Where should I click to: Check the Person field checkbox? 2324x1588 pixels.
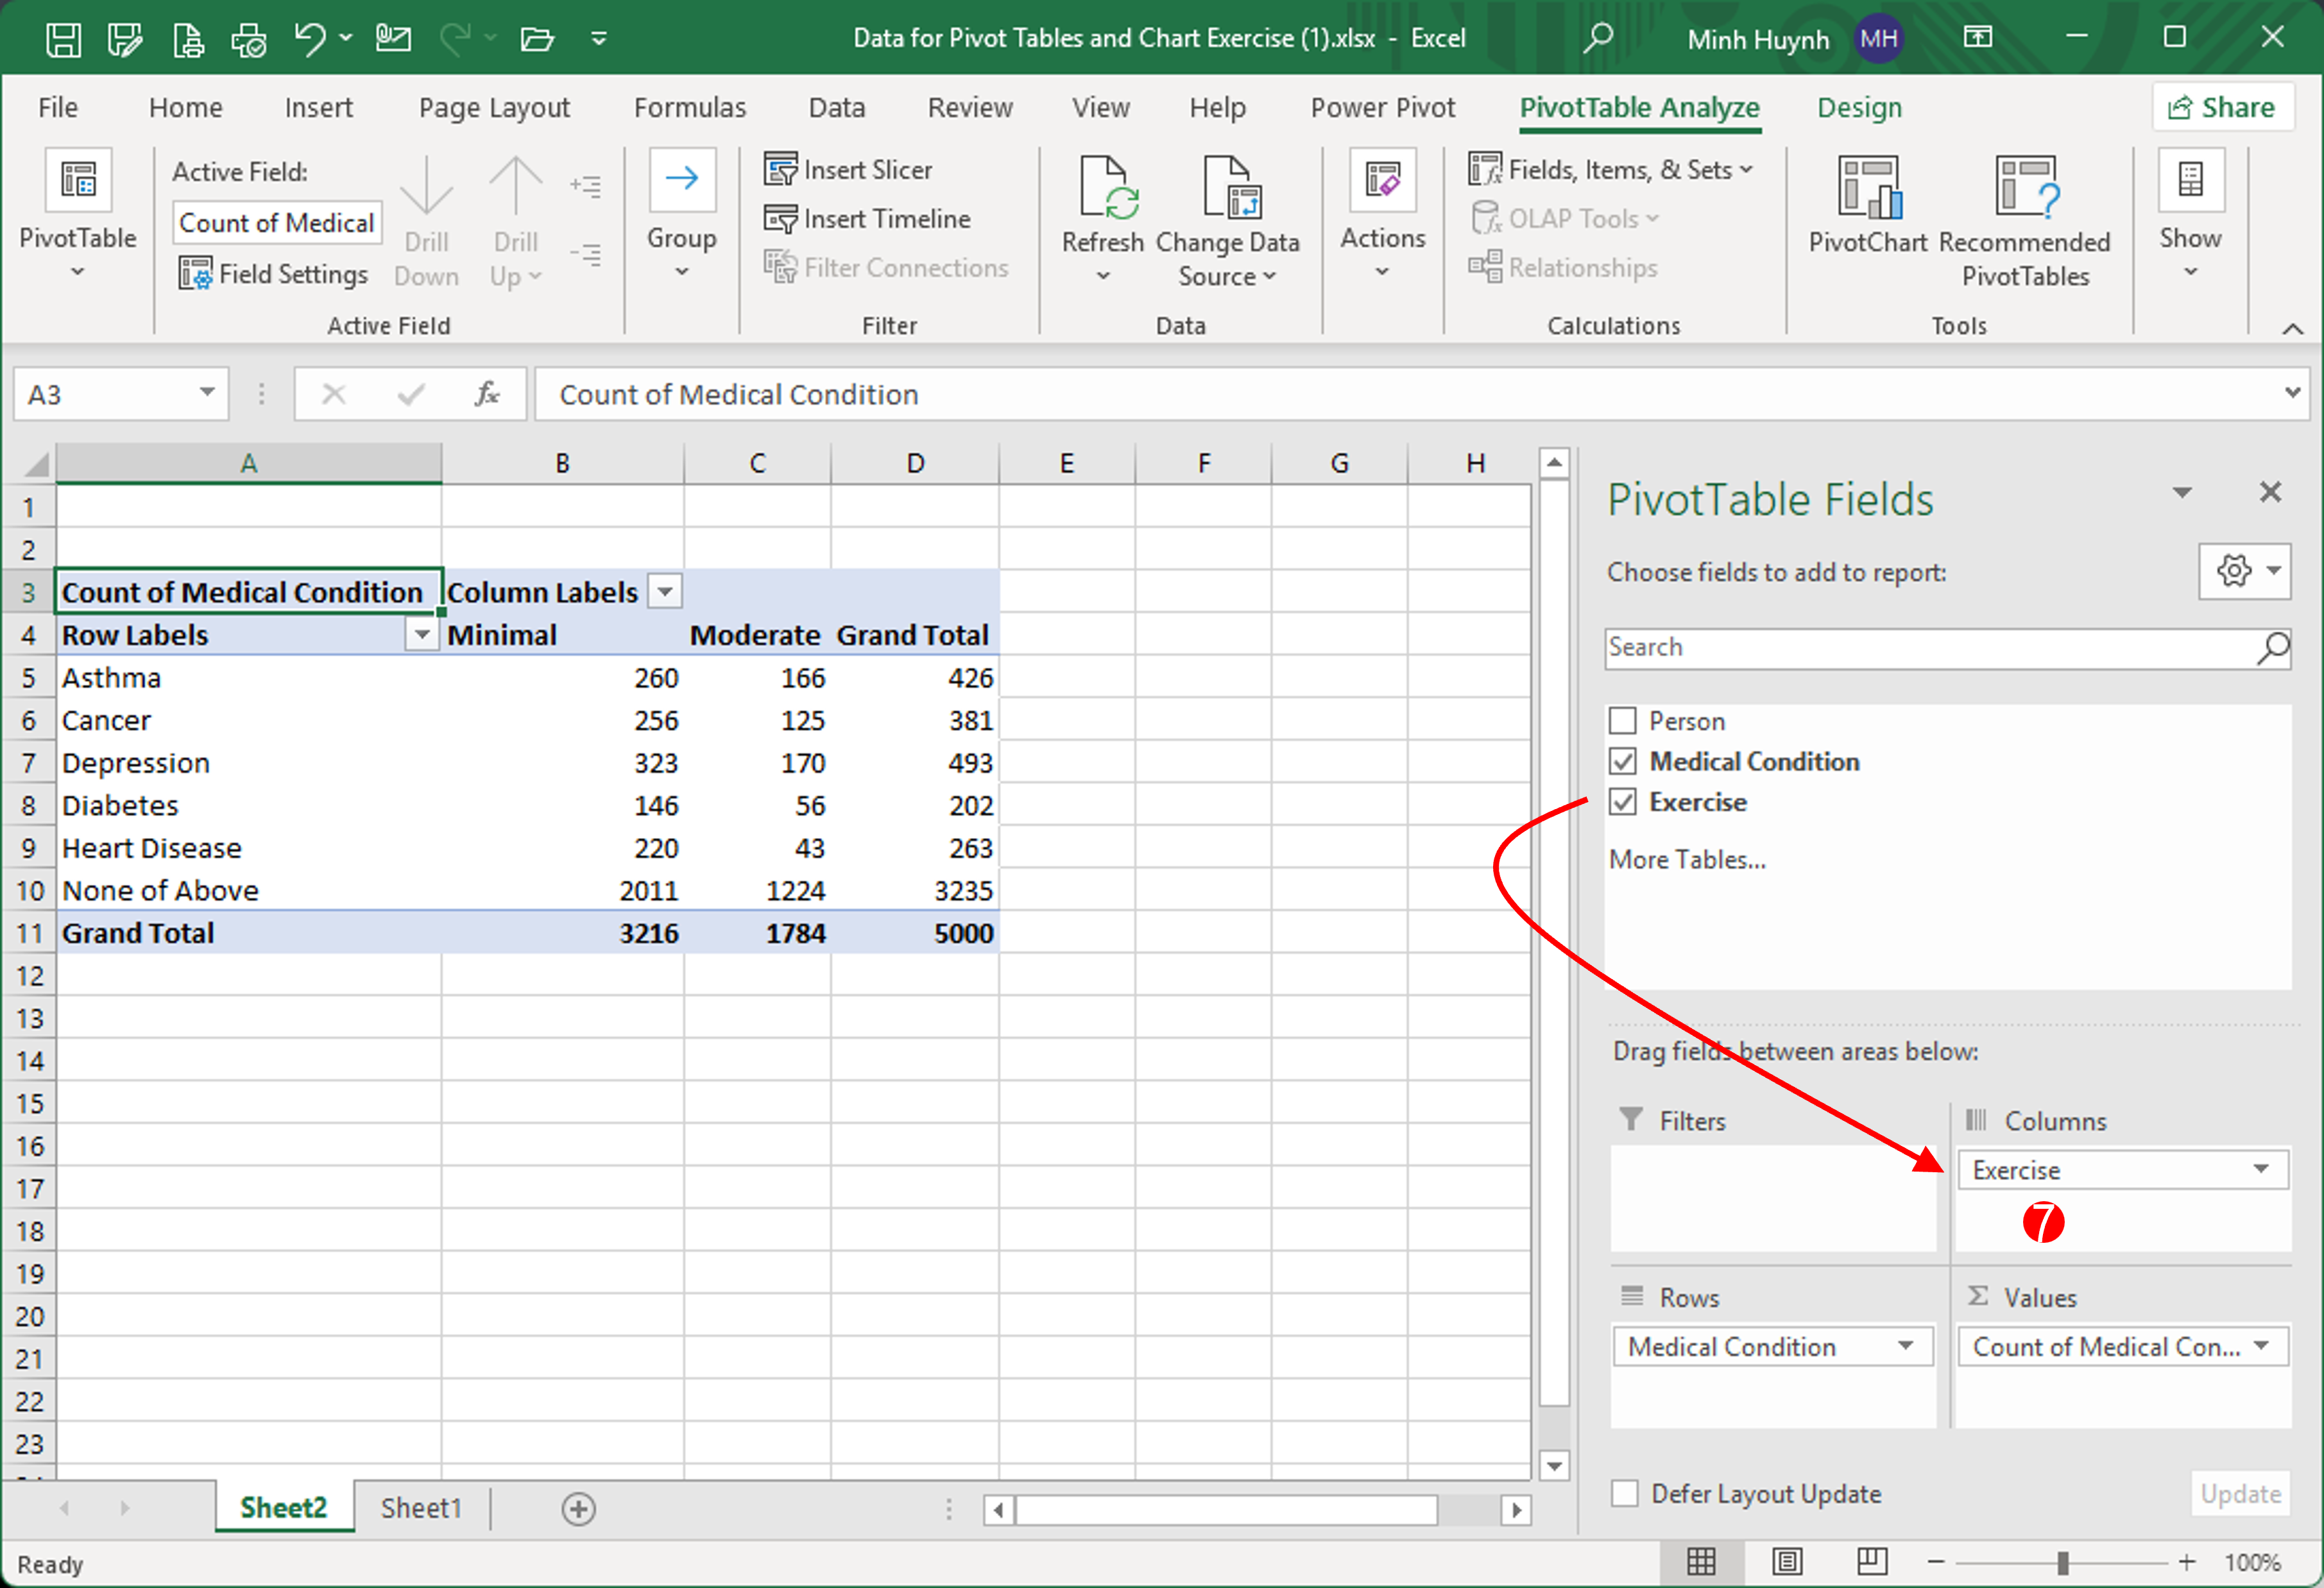[x=1623, y=721]
